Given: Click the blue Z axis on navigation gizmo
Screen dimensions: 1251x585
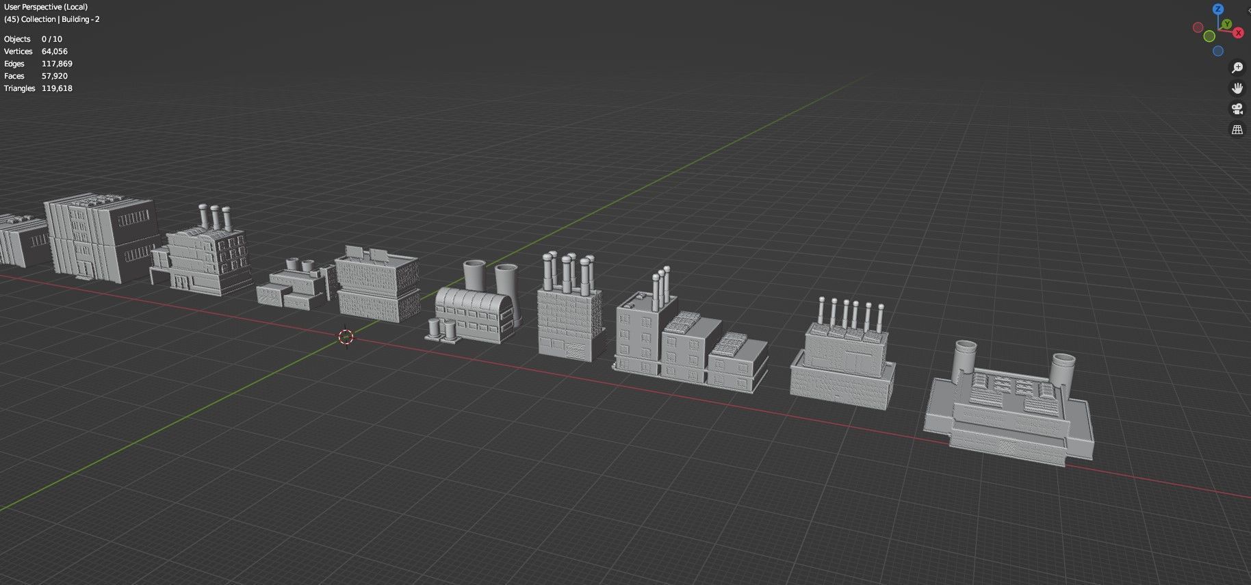Looking at the screenshot, I should [x=1218, y=9].
